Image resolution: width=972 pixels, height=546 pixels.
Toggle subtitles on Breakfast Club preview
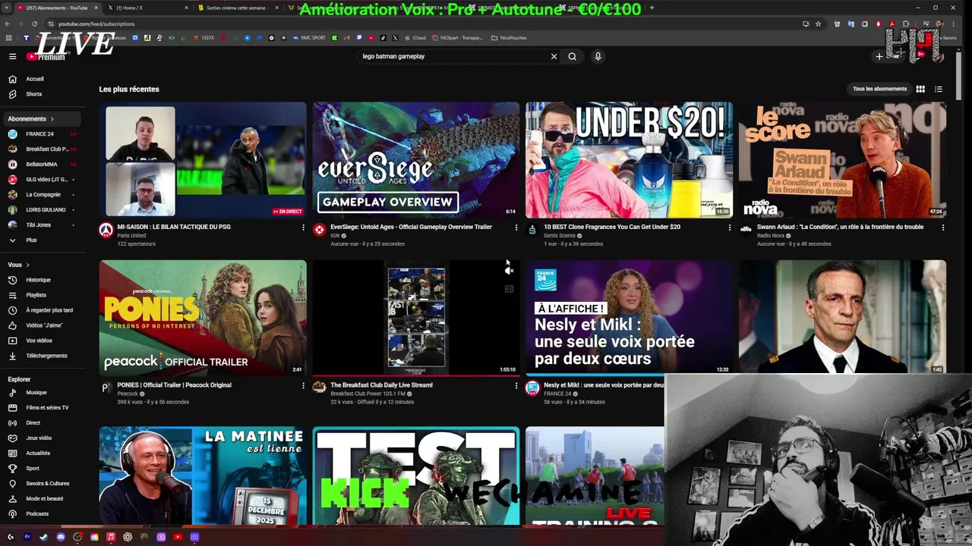pyautogui.click(x=509, y=289)
